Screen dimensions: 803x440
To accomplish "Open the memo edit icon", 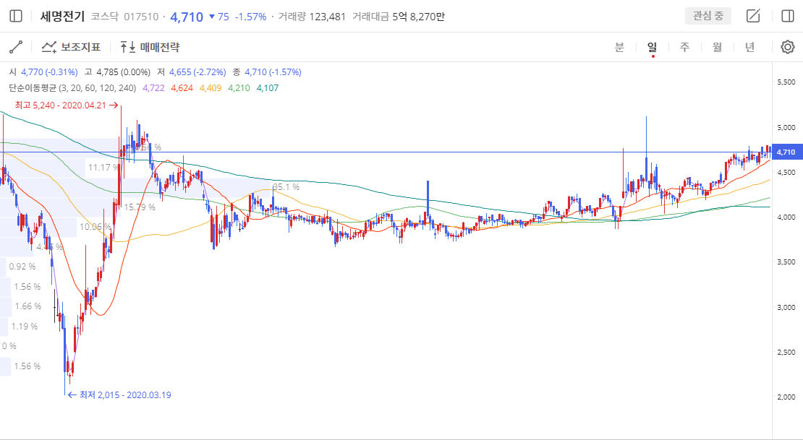I will (753, 17).
